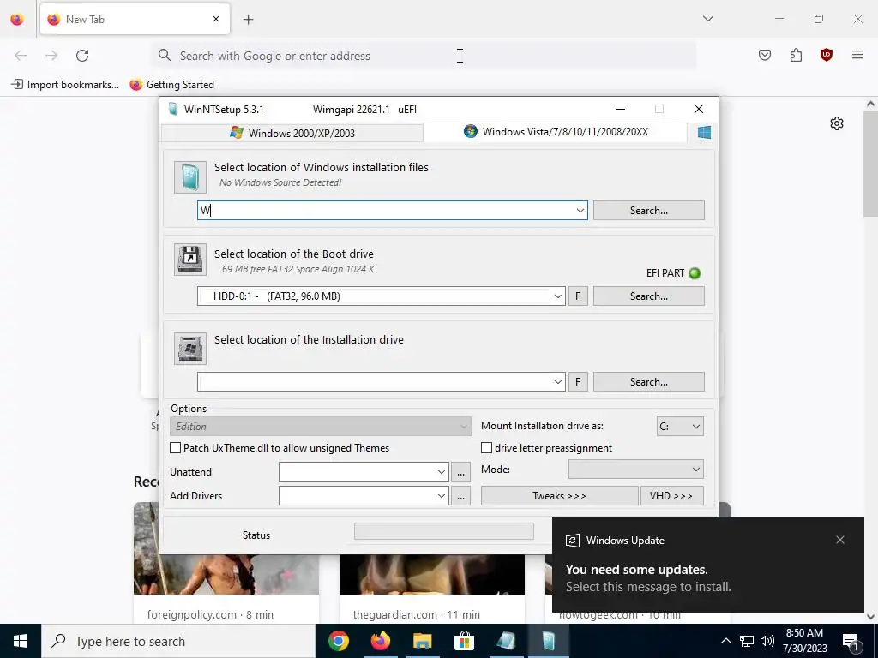Viewport: 878px width, 658px height.
Task: Open Chrome from the taskbar
Action: pyautogui.click(x=338, y=641)
